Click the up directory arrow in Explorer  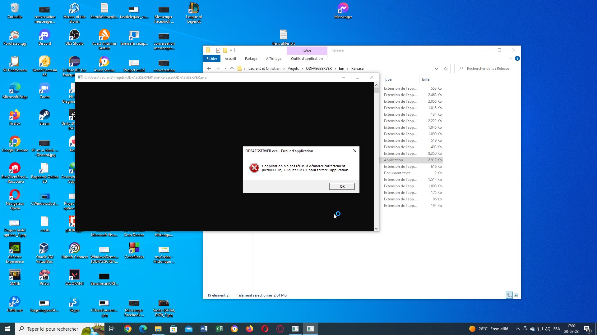pyautogui.click(x=232, y=68)
